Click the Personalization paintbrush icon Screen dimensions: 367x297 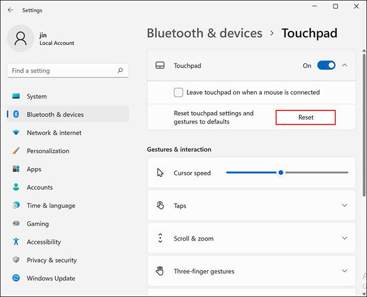click(16, 150)
